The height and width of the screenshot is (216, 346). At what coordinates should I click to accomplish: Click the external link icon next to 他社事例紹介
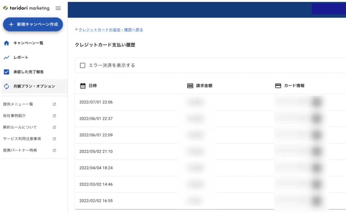(x=55, y=116)
